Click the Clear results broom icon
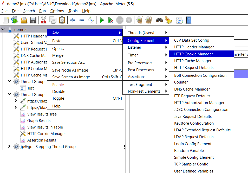Screen dimensions: 248x173 coord(140,20)
